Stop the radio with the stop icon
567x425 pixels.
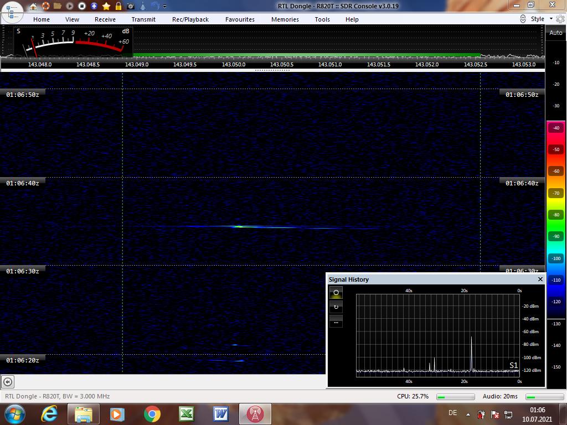82,6
